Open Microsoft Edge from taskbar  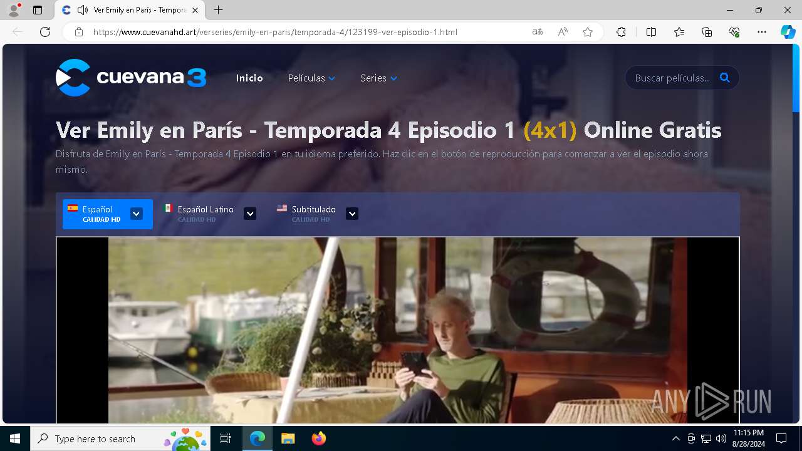tap(258, 438)
